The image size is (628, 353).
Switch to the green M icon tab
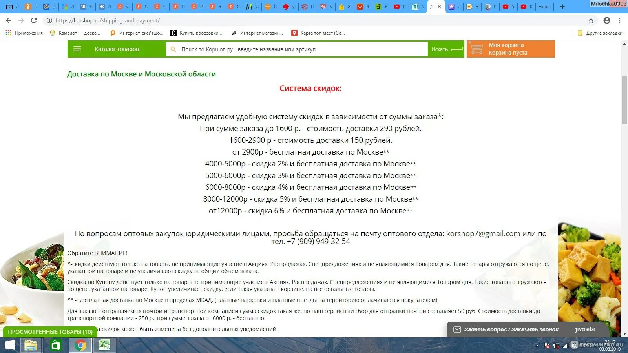pyautogui.click(x=252, y=7)
